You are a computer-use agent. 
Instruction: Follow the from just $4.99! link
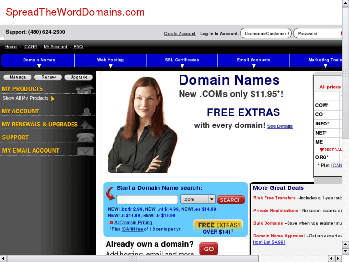[269, 242]
